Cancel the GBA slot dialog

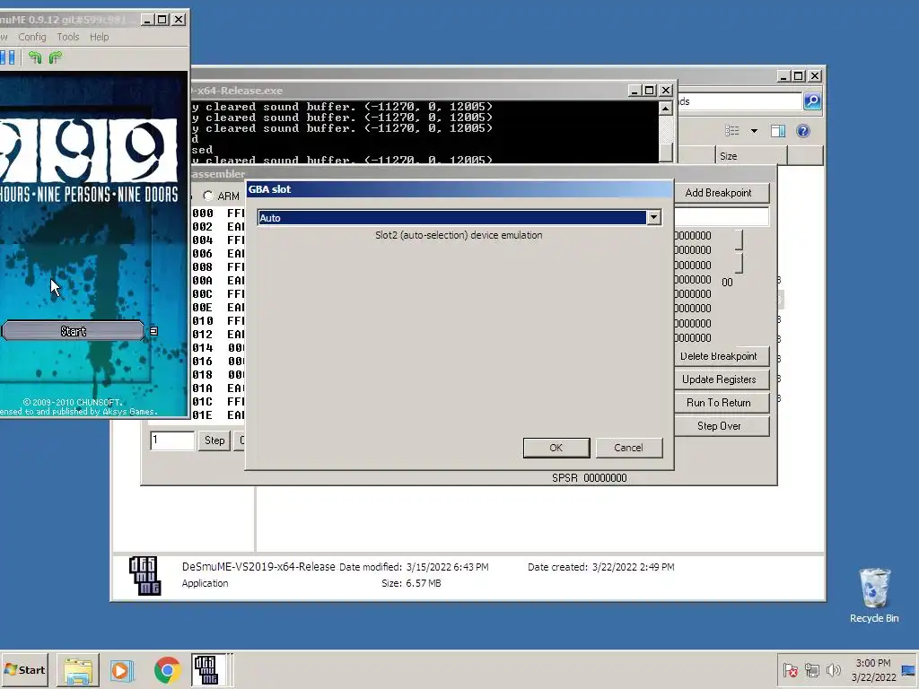[x=629, y=448]
